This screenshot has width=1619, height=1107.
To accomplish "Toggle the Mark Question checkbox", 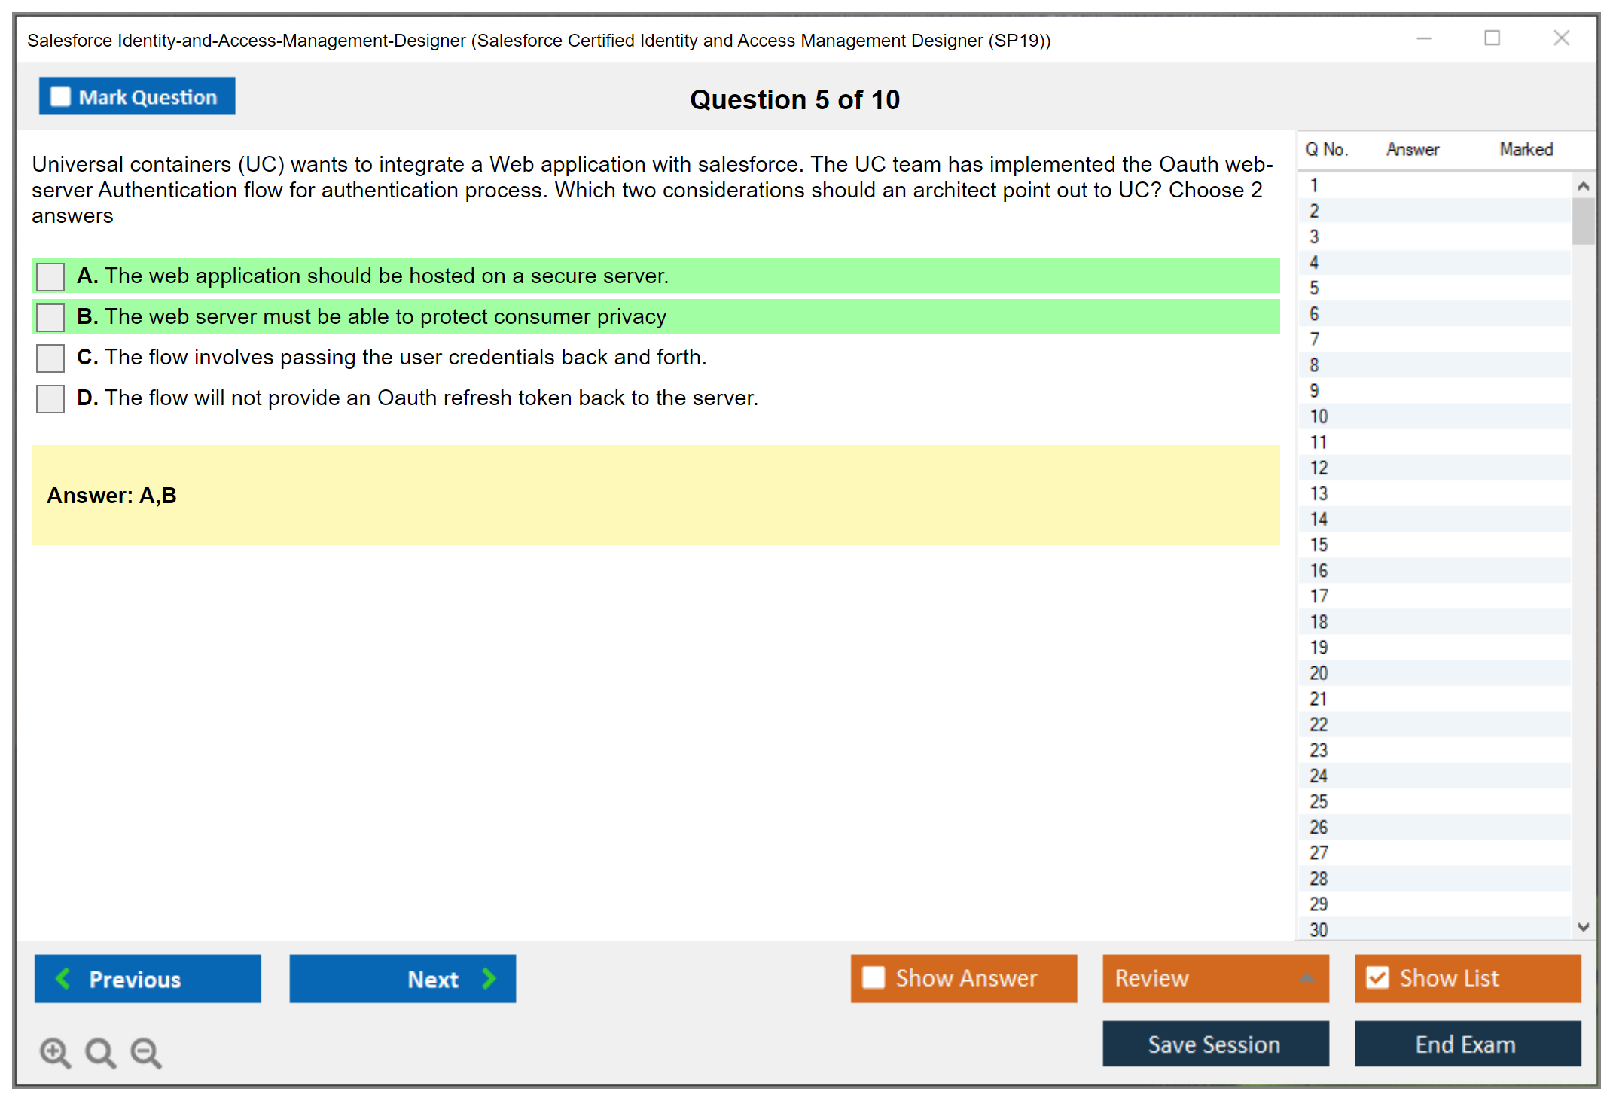I will pyautogui.click(x=60, y=96).
